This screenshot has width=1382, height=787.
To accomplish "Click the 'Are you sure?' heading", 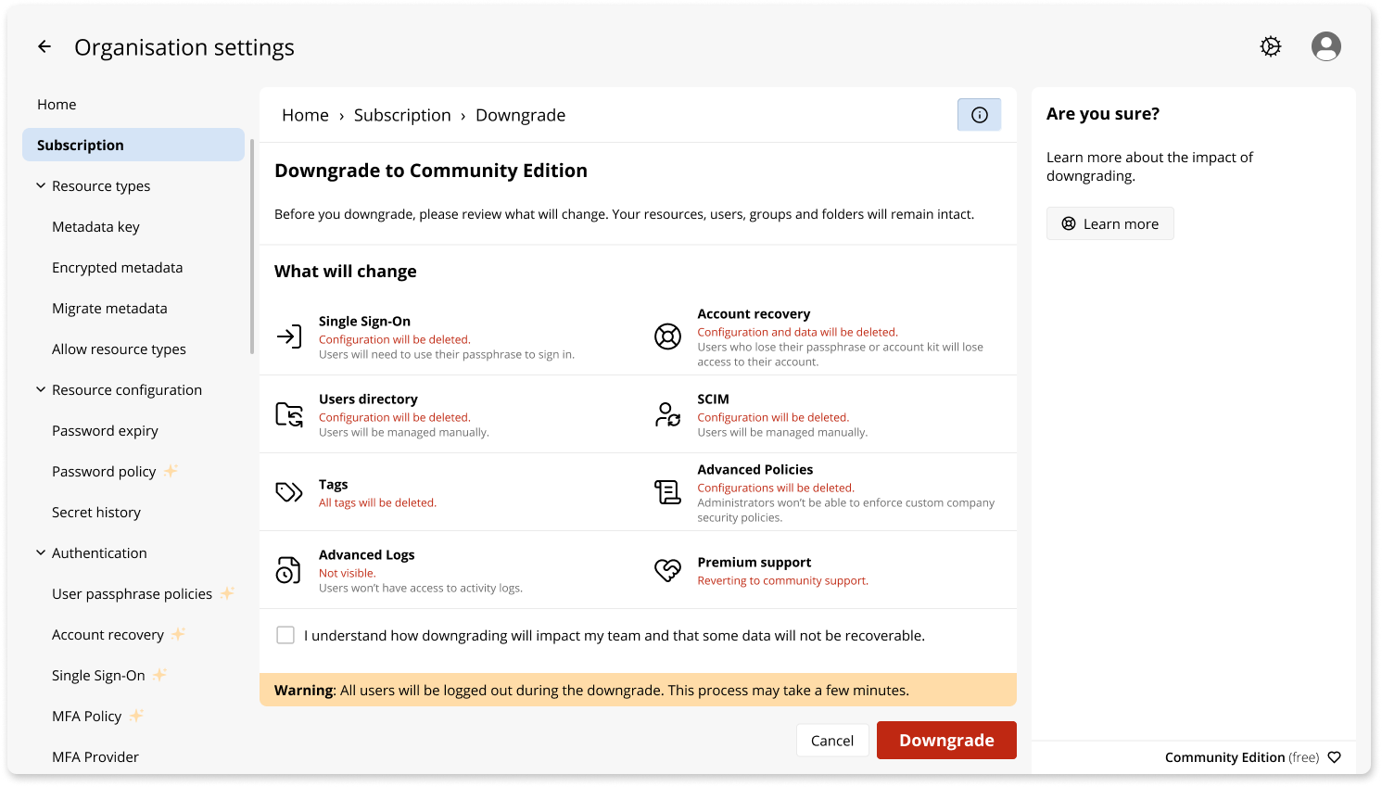I will click(1103, 114).
